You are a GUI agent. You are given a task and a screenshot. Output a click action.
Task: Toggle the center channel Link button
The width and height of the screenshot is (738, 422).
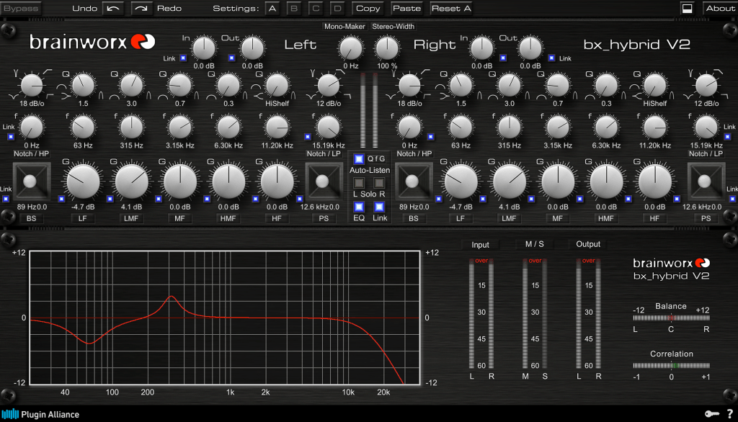(x=379, y=207)
